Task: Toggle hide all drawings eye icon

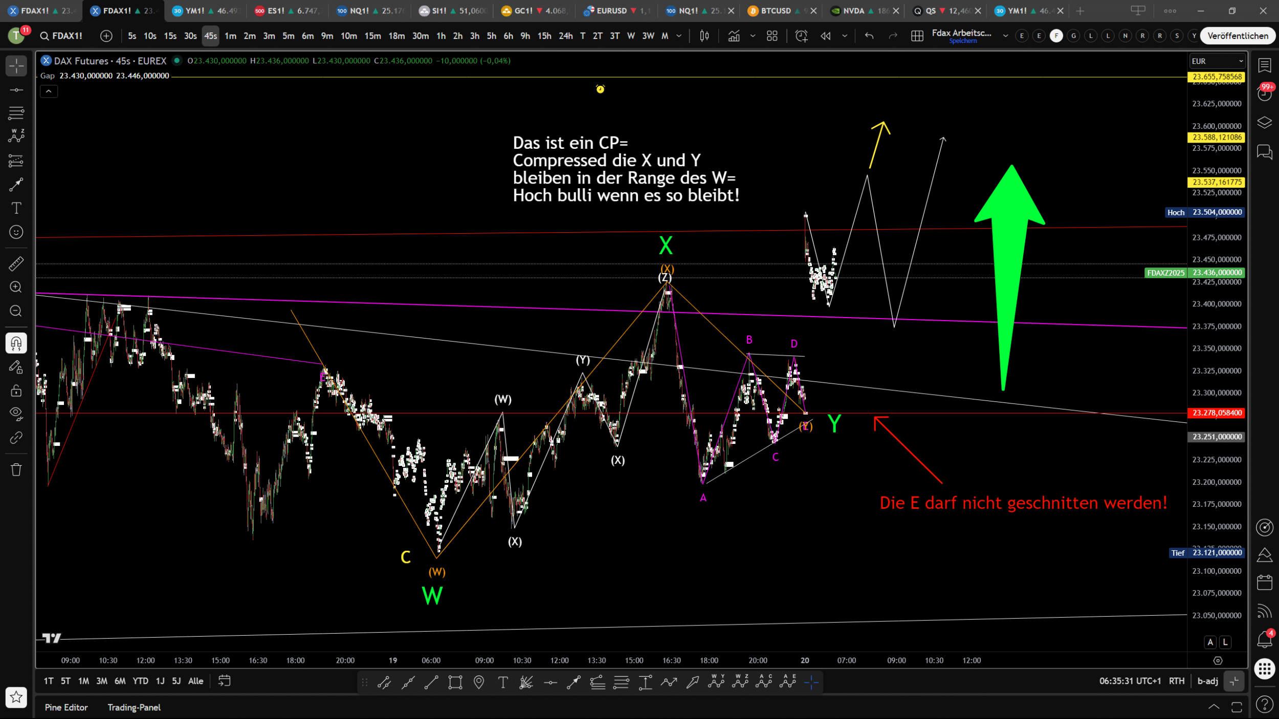Action: click(16, 413)
